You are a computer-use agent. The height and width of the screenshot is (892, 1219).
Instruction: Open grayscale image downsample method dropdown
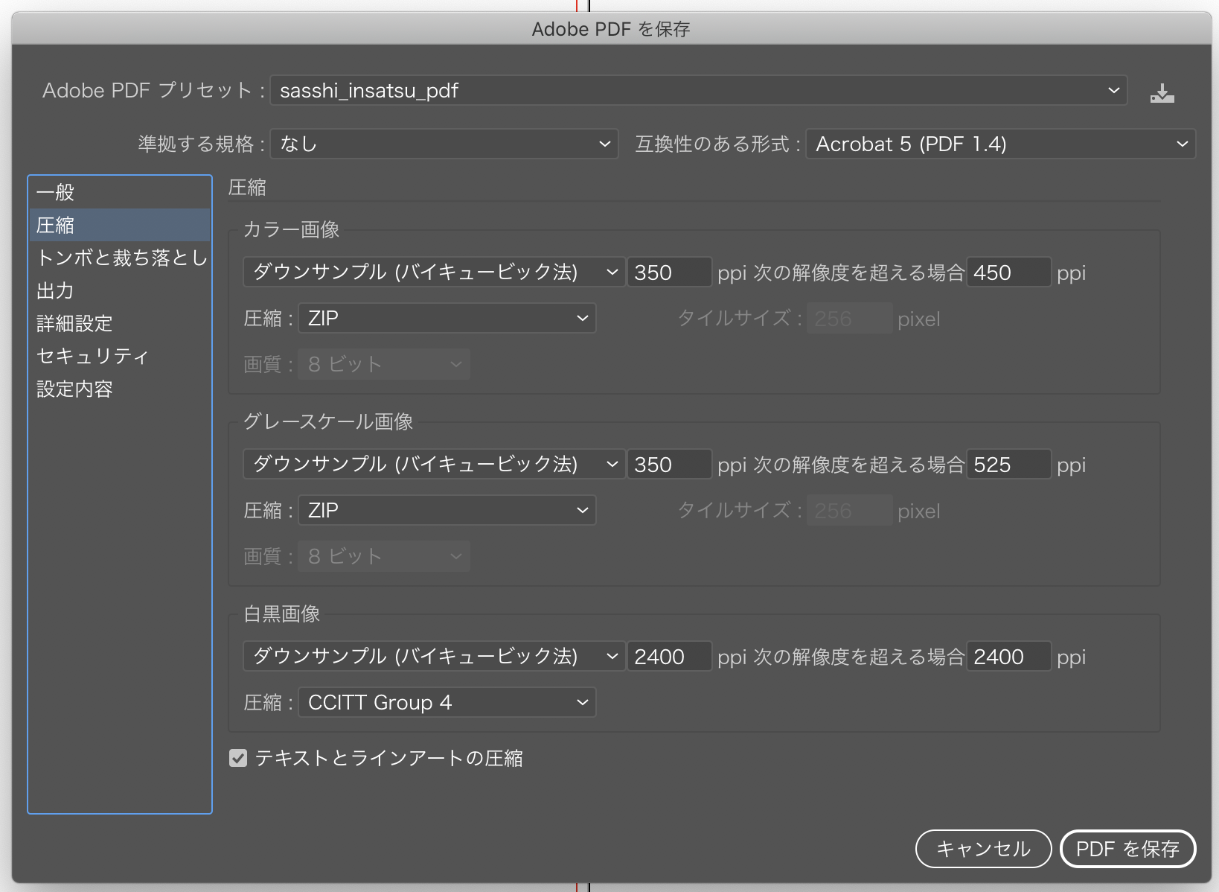click(434, 464)
